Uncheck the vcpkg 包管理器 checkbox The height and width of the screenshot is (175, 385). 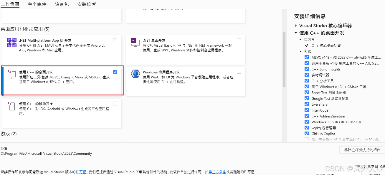307,128
